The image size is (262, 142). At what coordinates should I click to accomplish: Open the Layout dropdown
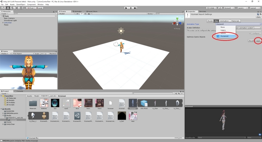pyautogui.click(x=255, y=8)
